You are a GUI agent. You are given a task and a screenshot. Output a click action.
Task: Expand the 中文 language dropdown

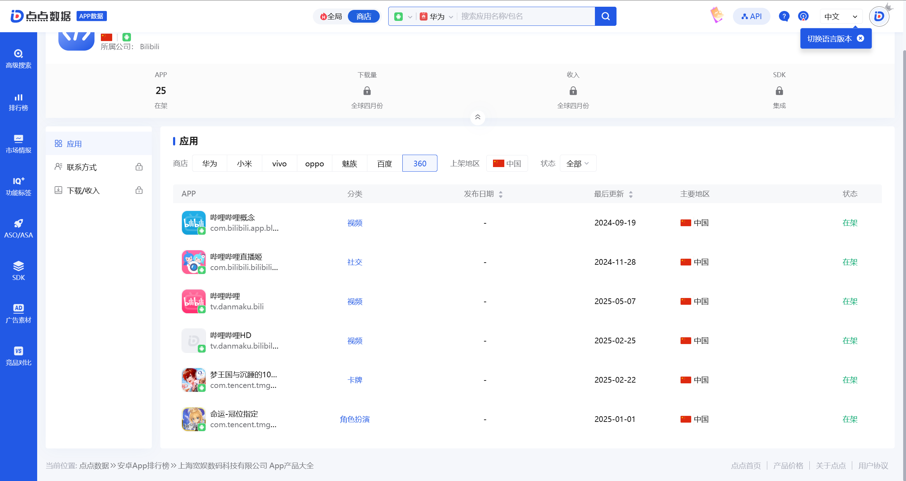(841, 16)
